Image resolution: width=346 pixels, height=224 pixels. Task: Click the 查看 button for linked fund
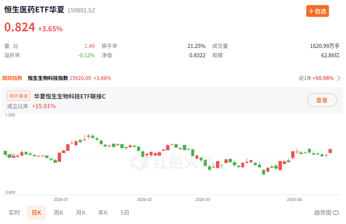click(x=321, y=100)
